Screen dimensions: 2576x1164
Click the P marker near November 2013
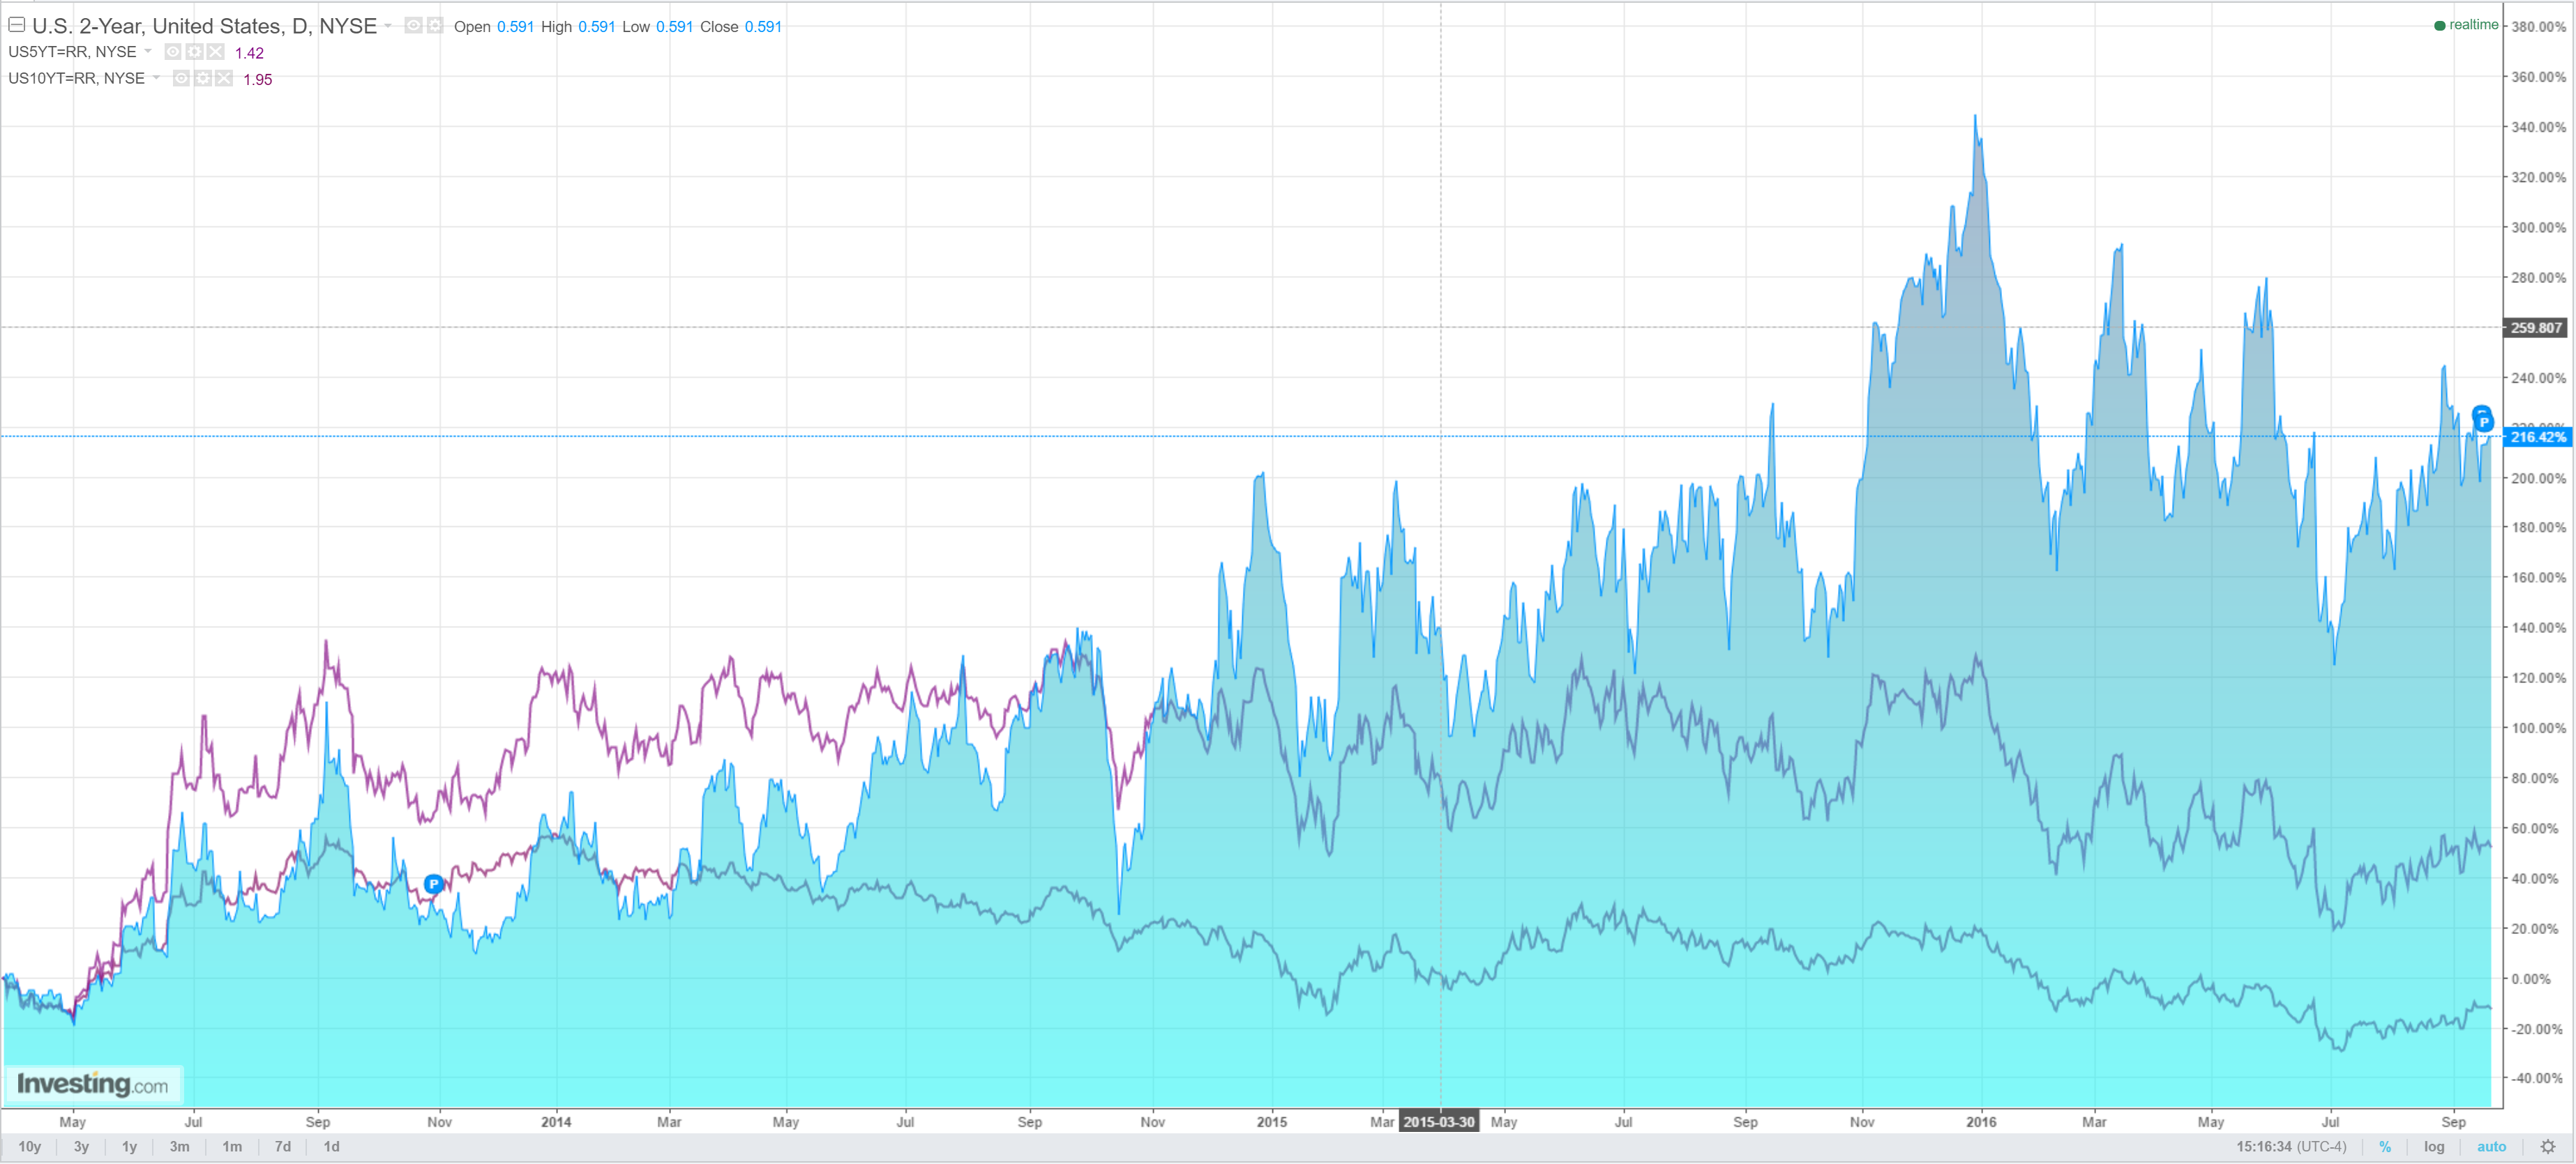pyautogui.click(x=433, y=883)
